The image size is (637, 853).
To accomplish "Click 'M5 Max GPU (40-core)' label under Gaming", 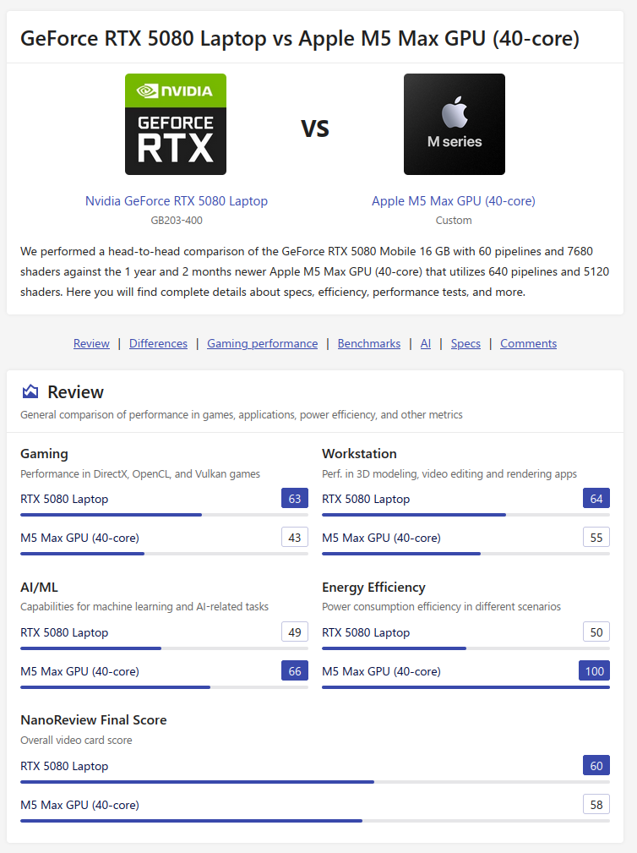I will pos(79,538).
